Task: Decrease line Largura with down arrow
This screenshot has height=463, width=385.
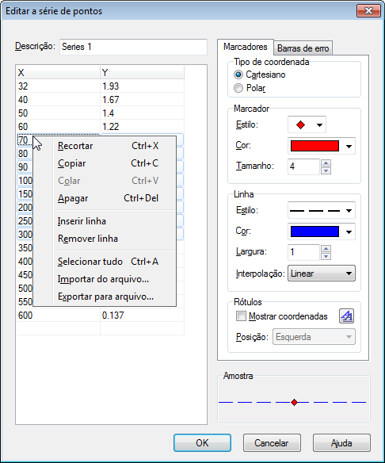Action: (x=326, y=256)
